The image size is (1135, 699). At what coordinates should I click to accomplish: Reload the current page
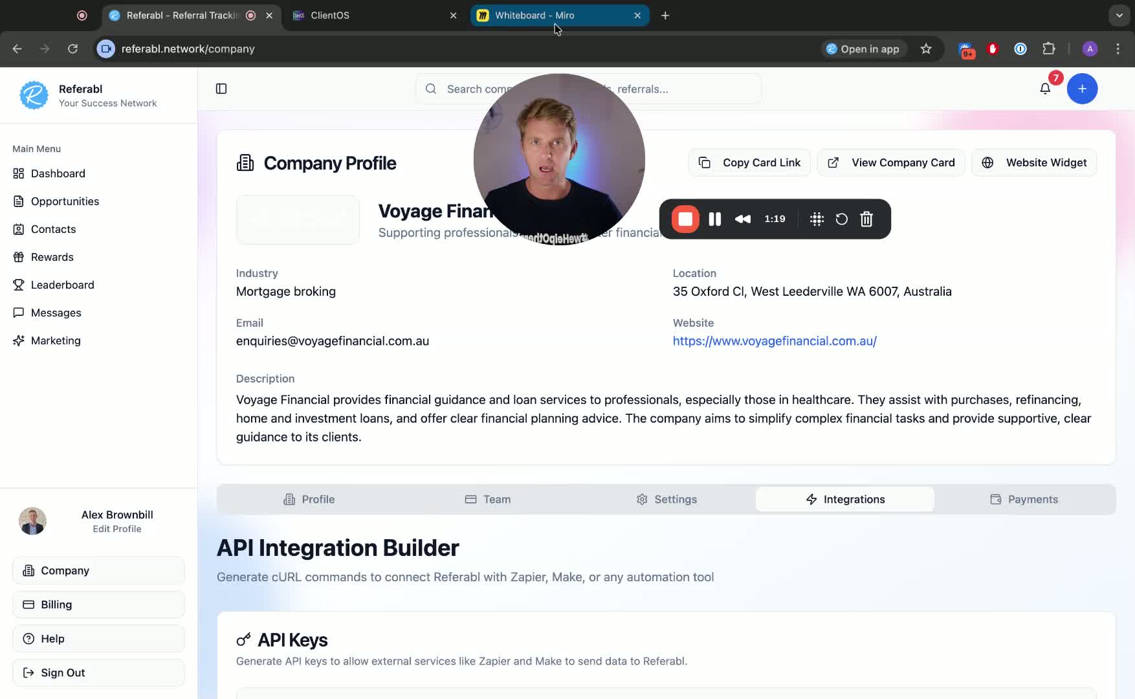(73, 49)
